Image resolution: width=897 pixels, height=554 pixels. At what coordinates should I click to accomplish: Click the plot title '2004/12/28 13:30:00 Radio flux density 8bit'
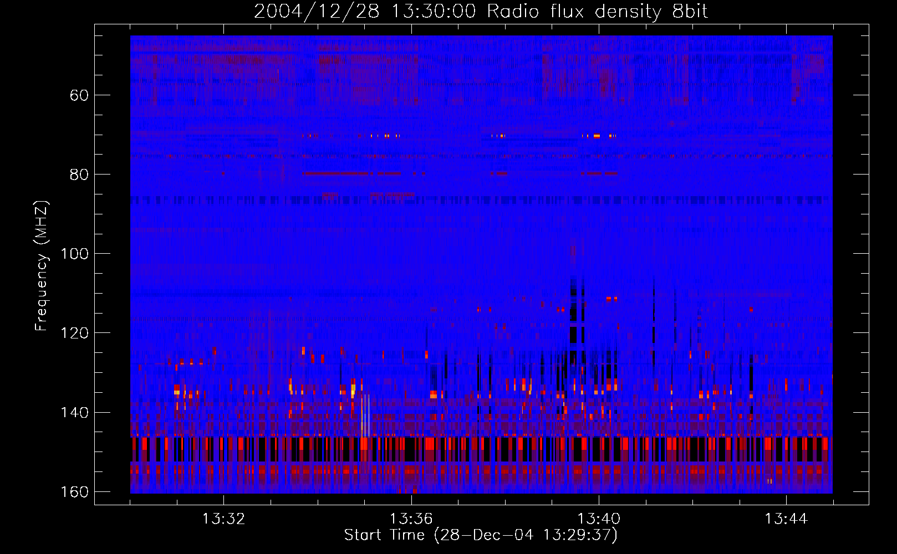481,12
